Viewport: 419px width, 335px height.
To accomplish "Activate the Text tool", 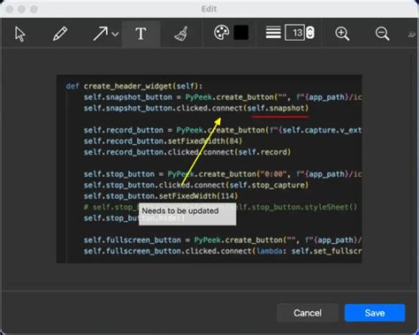I will 141,34.
